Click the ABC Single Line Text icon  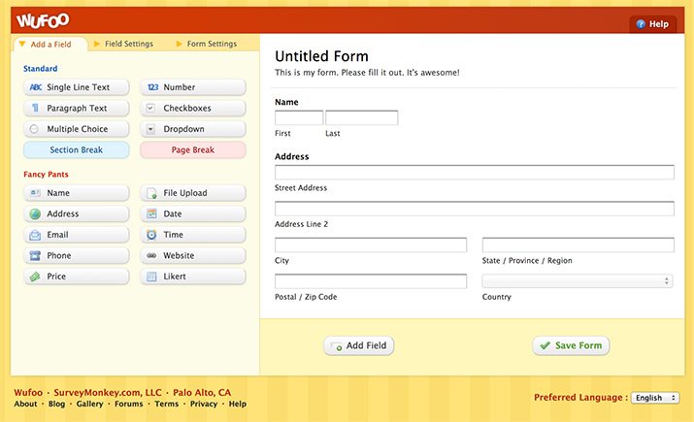[35, 87]
